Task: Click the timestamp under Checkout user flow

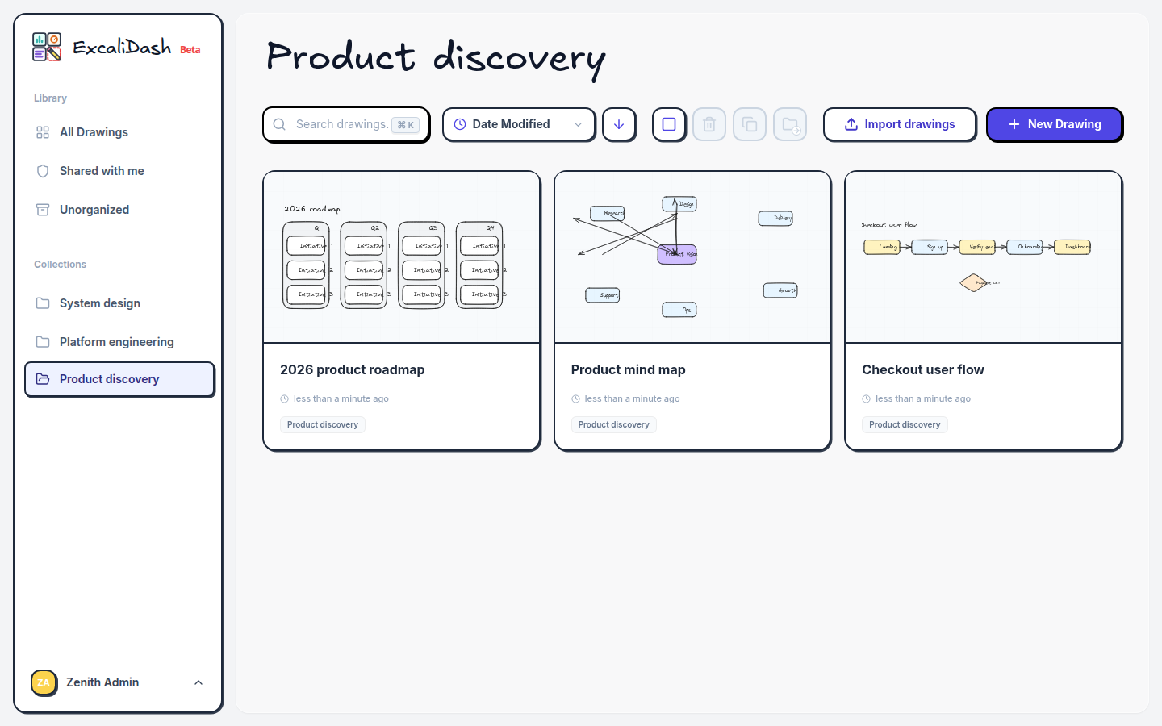Action: (923, 398)
